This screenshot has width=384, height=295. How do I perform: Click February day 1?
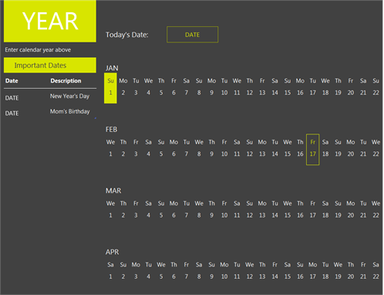click(110, 154)
